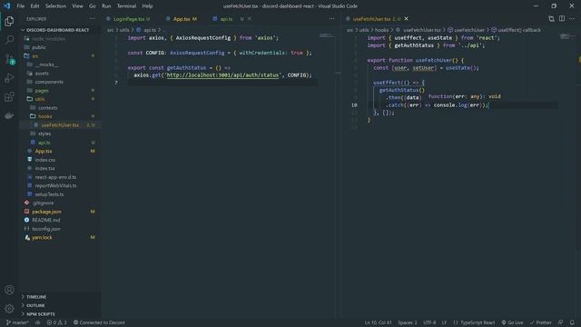Expand the contexts folder
581x327 pixels.
point(47,108)
